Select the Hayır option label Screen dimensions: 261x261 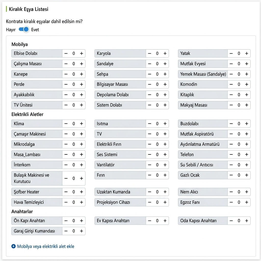click(x=11, y=30)
